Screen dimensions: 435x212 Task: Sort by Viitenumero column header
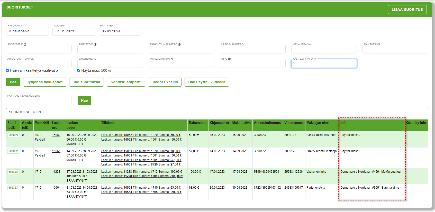click(294, 123)
